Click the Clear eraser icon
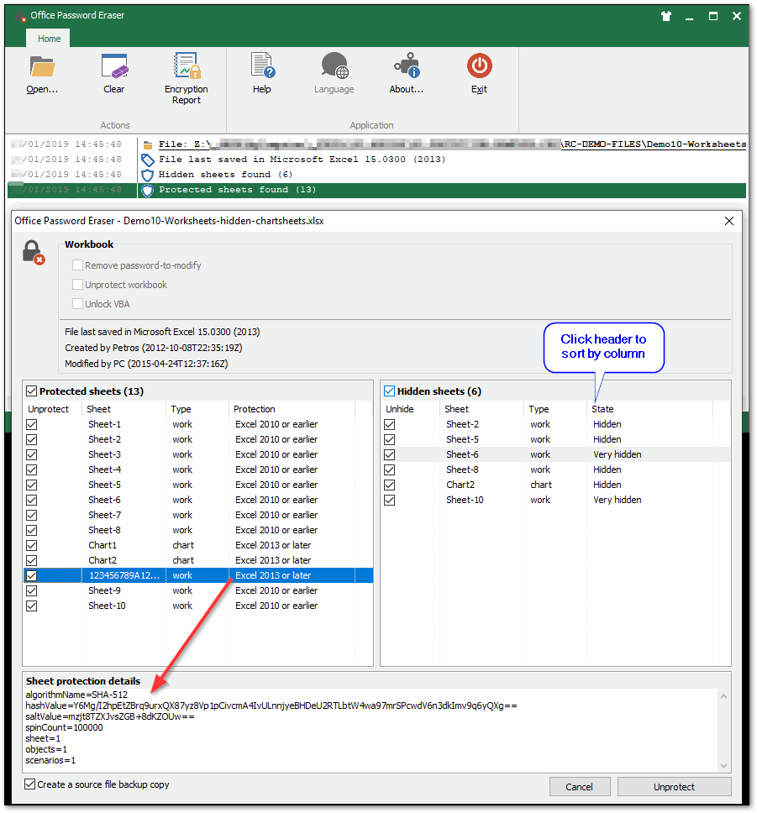757x813 pixels. 114,66
